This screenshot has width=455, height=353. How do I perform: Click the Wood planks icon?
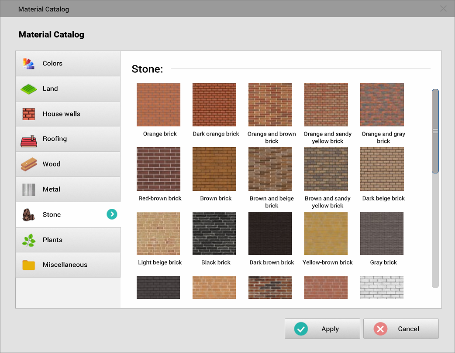[28, 164]
